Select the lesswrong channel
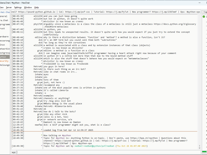207x155 pixels. click(5, 41)
